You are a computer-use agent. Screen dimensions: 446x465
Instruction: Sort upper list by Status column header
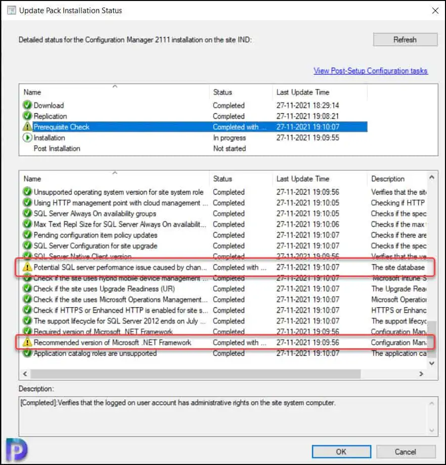coord(241,92)
